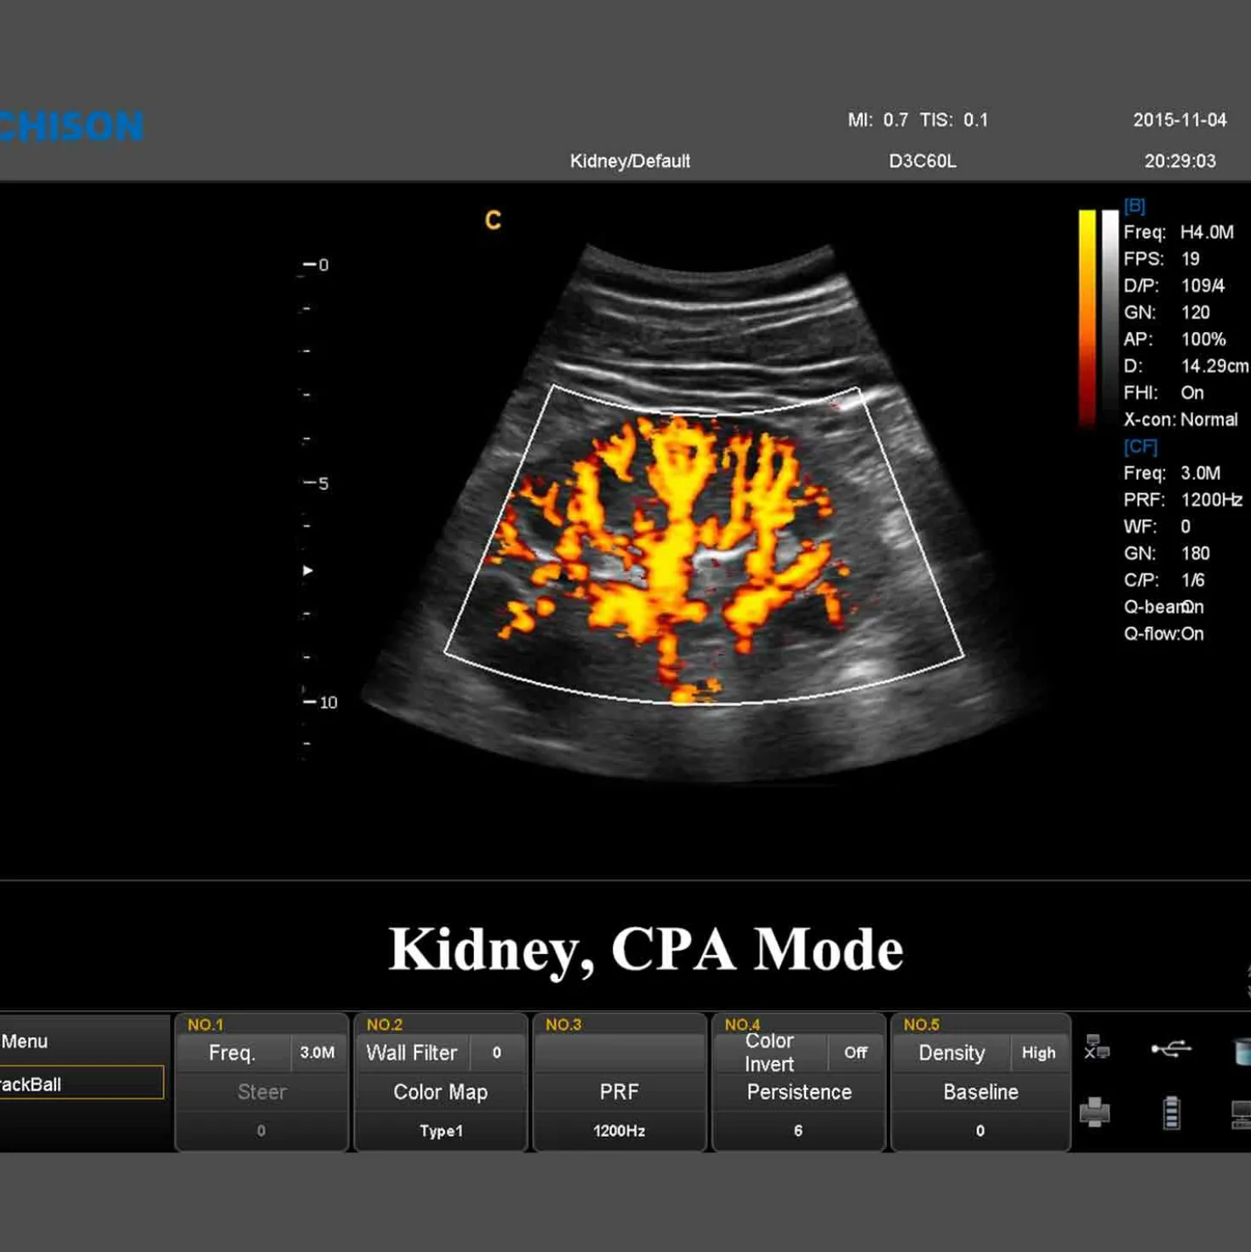Click the printer icon
1251x1252 pixels.
pos(1094,1112)
